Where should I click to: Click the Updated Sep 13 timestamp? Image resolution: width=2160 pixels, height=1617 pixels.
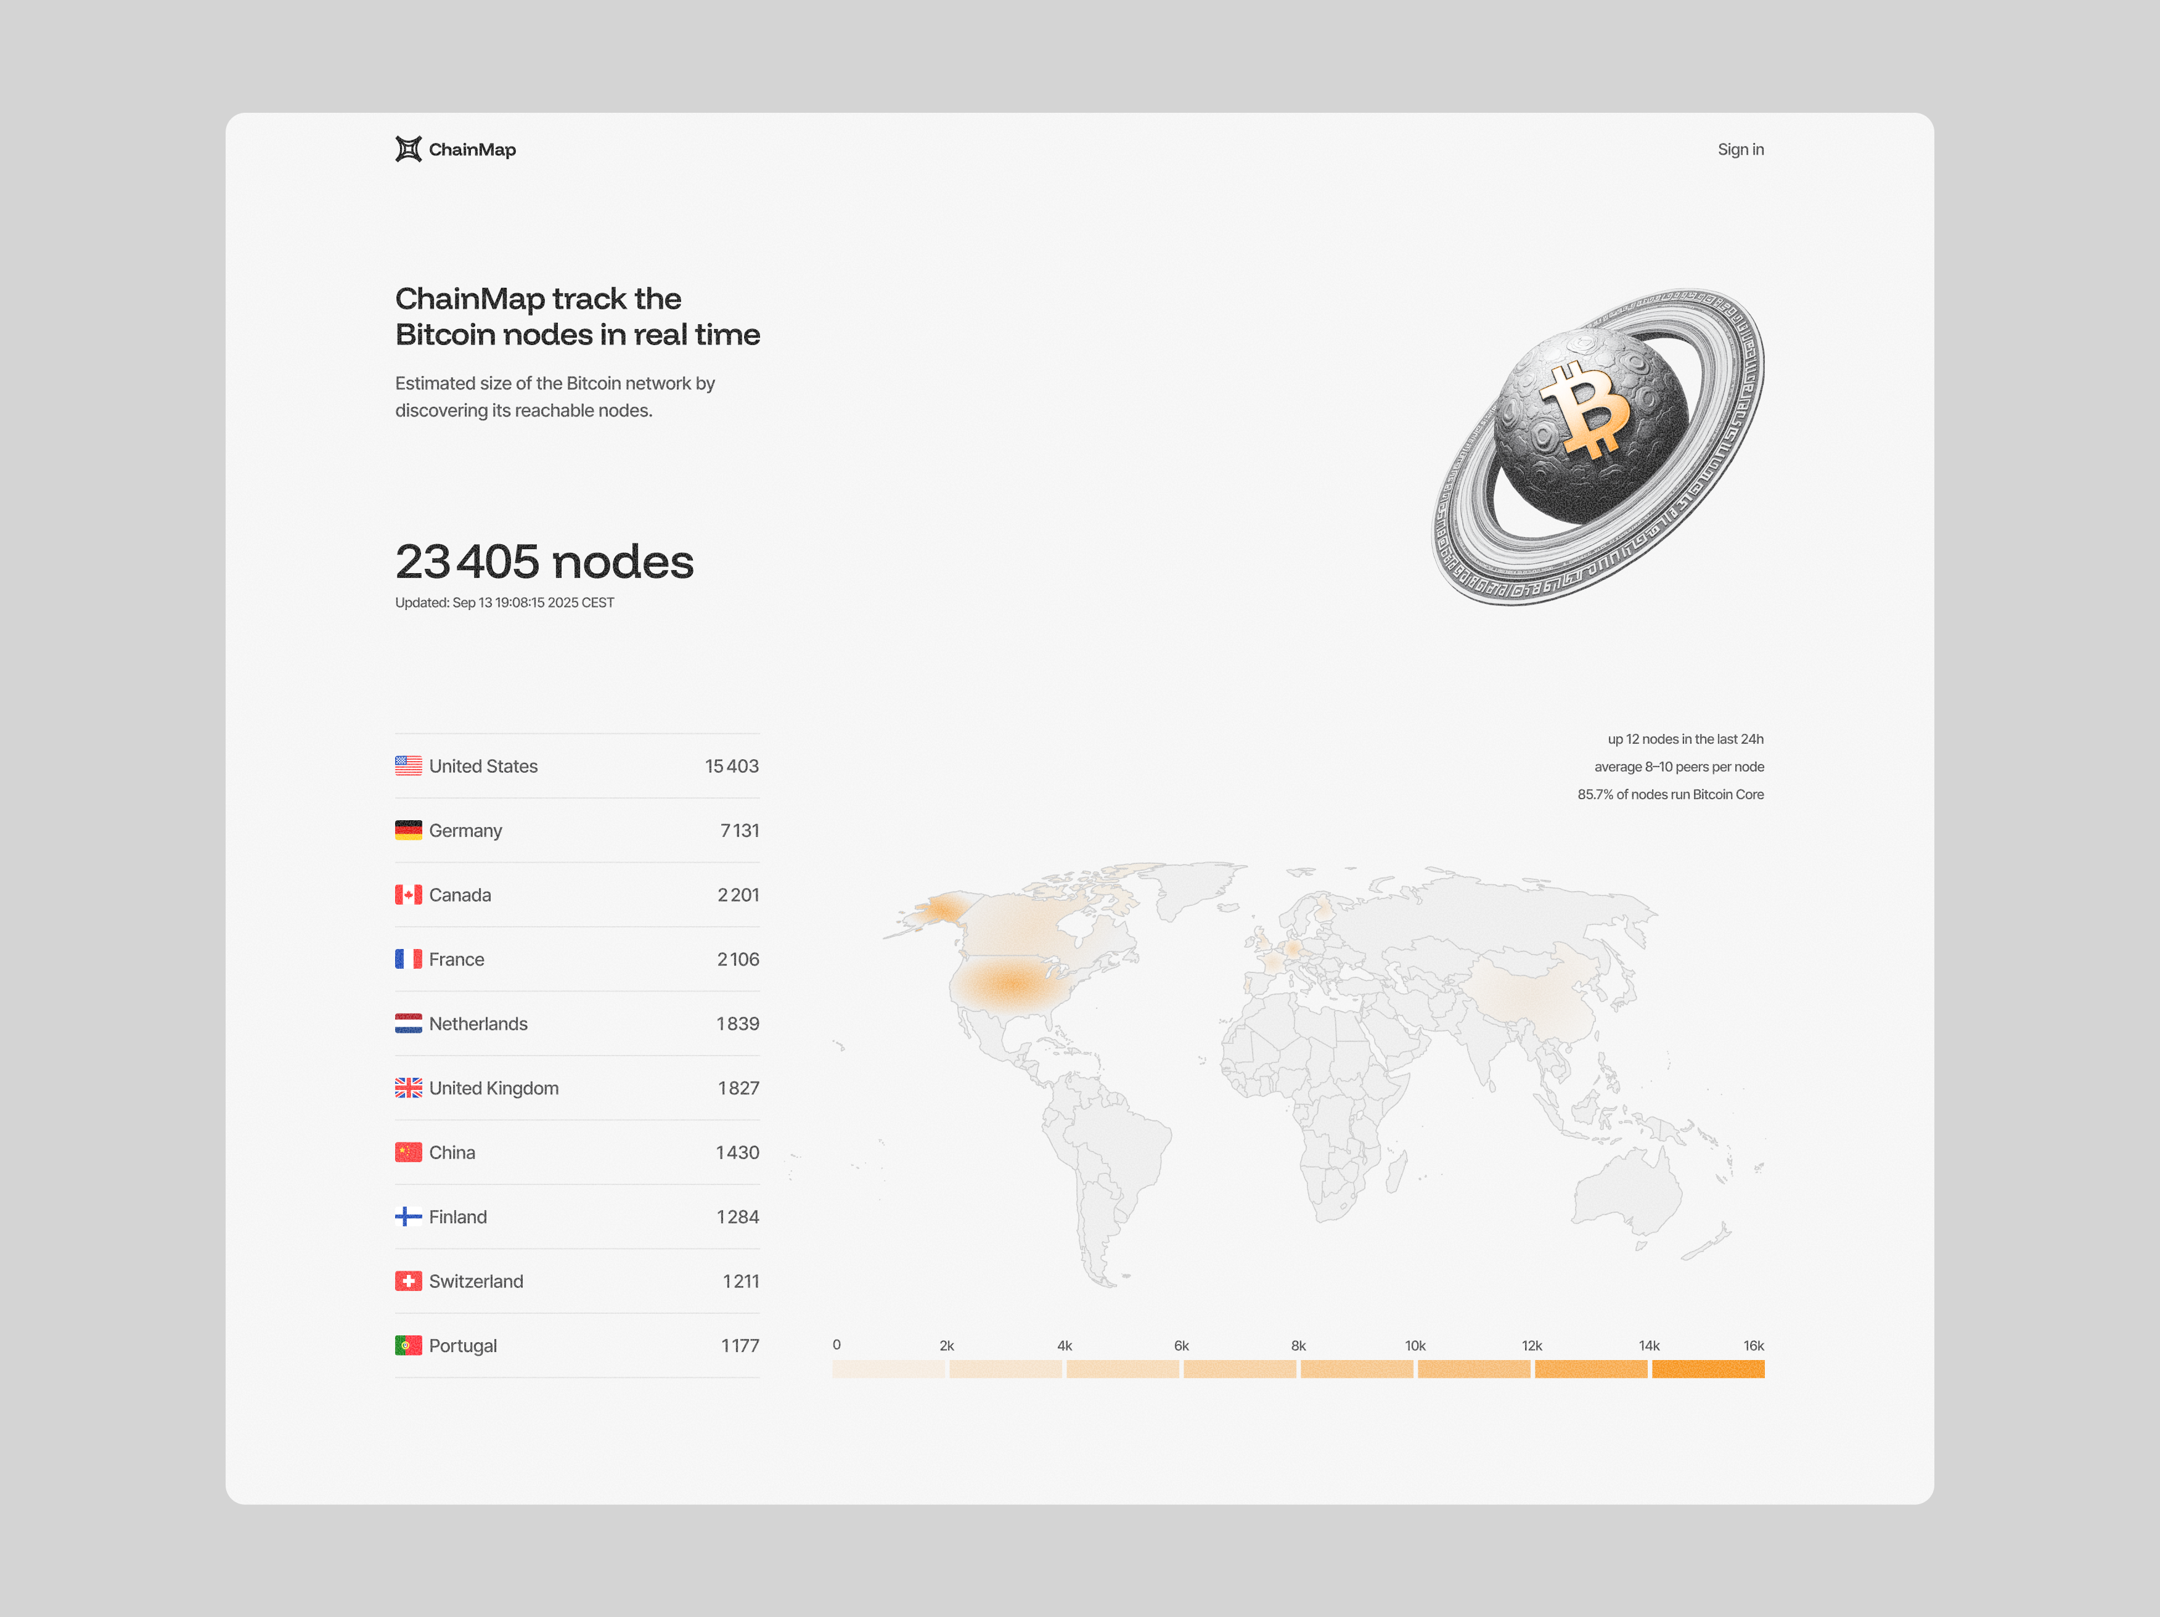coord(505,603)
